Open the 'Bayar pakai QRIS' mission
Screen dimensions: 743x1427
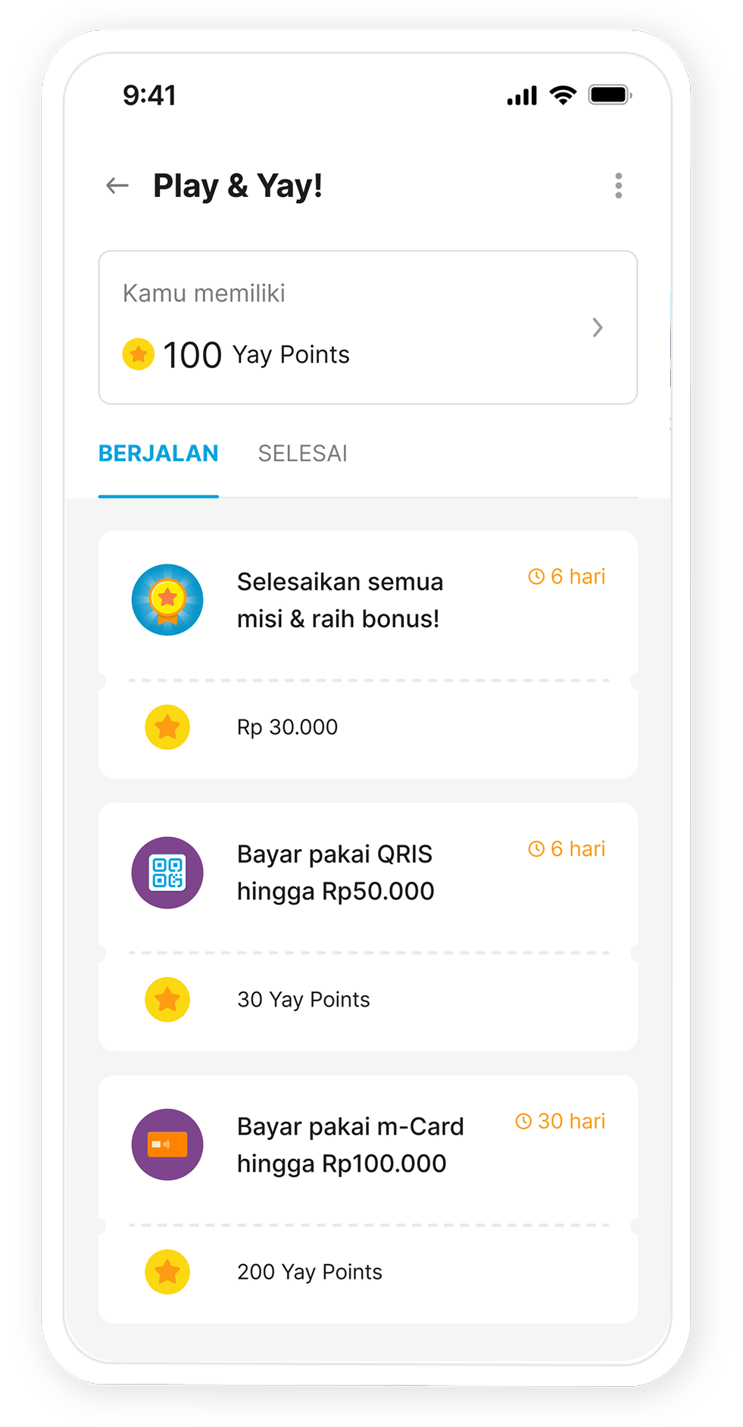point(335,873)
